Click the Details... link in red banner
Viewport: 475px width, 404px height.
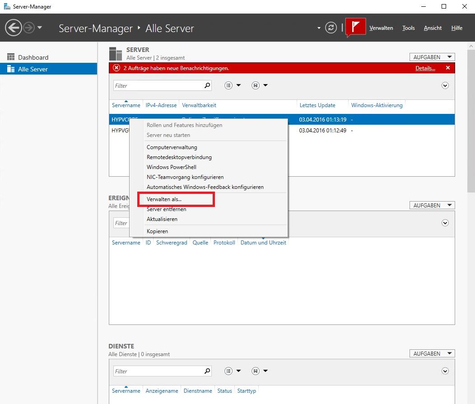point(425,68)
